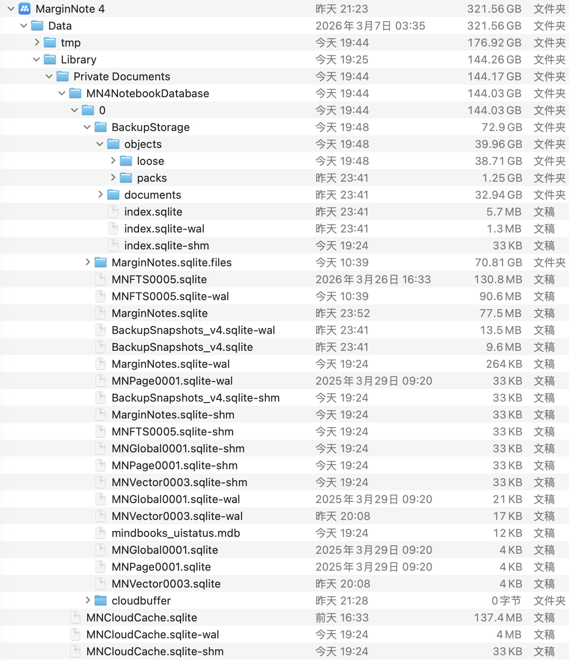
Task: Click the 72.9 GB size of BackupStorage
Action: pos(502,127)
